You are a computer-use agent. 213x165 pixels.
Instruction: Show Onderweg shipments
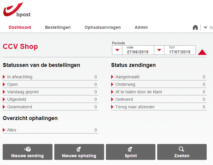[125, 84]
